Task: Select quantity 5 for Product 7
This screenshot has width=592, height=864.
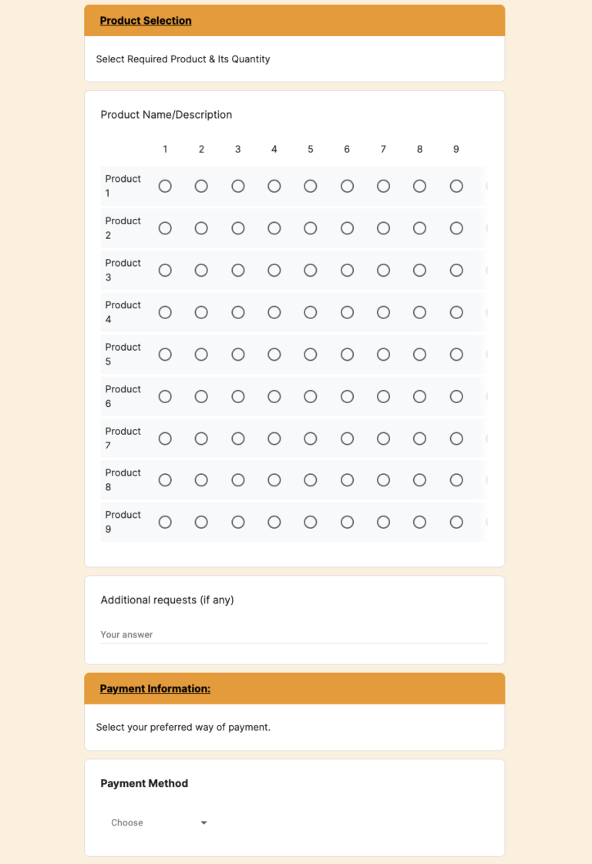Action: point(310,438)
